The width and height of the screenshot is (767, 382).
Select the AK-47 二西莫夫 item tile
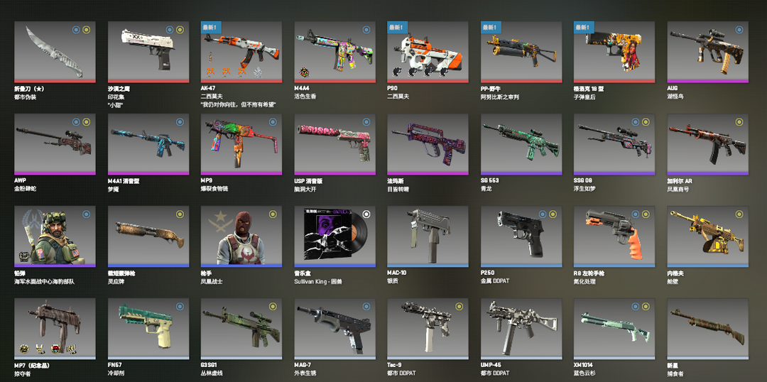241,51
